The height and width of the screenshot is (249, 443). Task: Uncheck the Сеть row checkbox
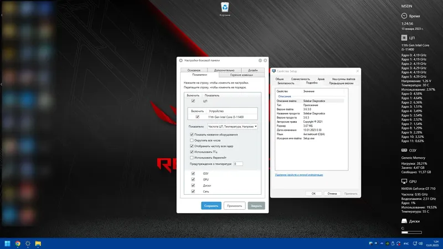click(x=193, y=191)
